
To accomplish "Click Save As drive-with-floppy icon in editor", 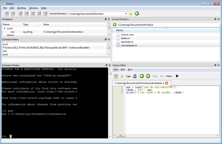I will coord(134,76).
